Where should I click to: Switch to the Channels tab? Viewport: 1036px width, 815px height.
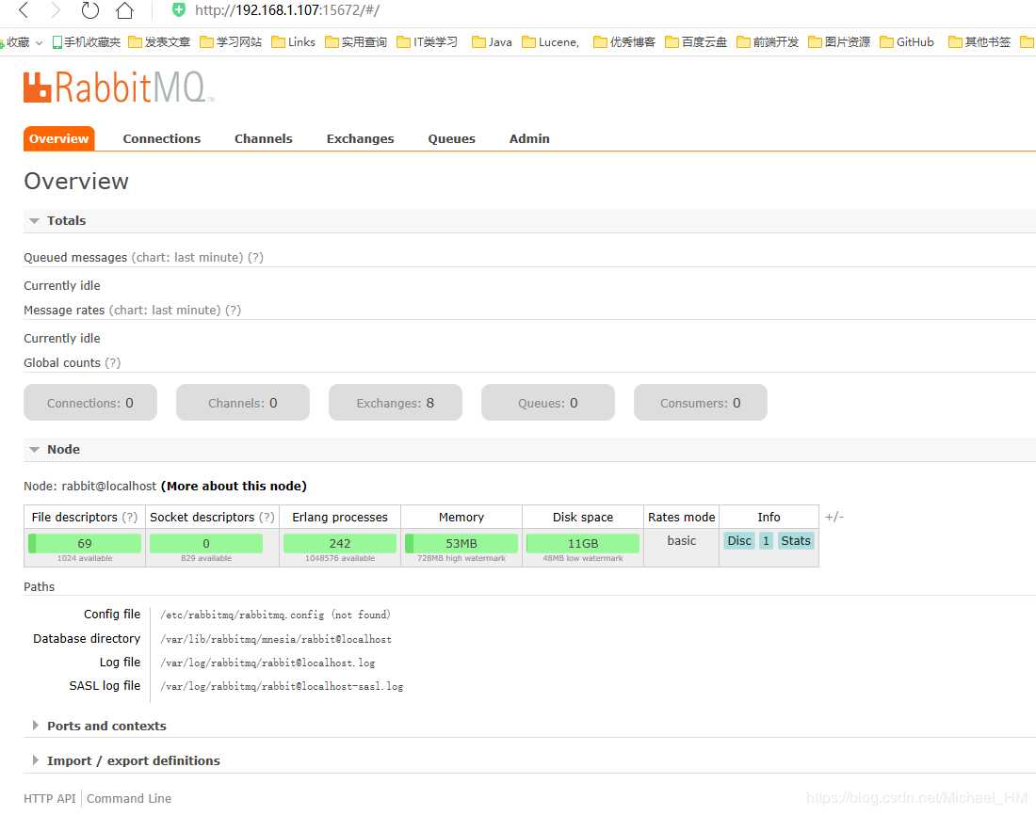point(264,138)
